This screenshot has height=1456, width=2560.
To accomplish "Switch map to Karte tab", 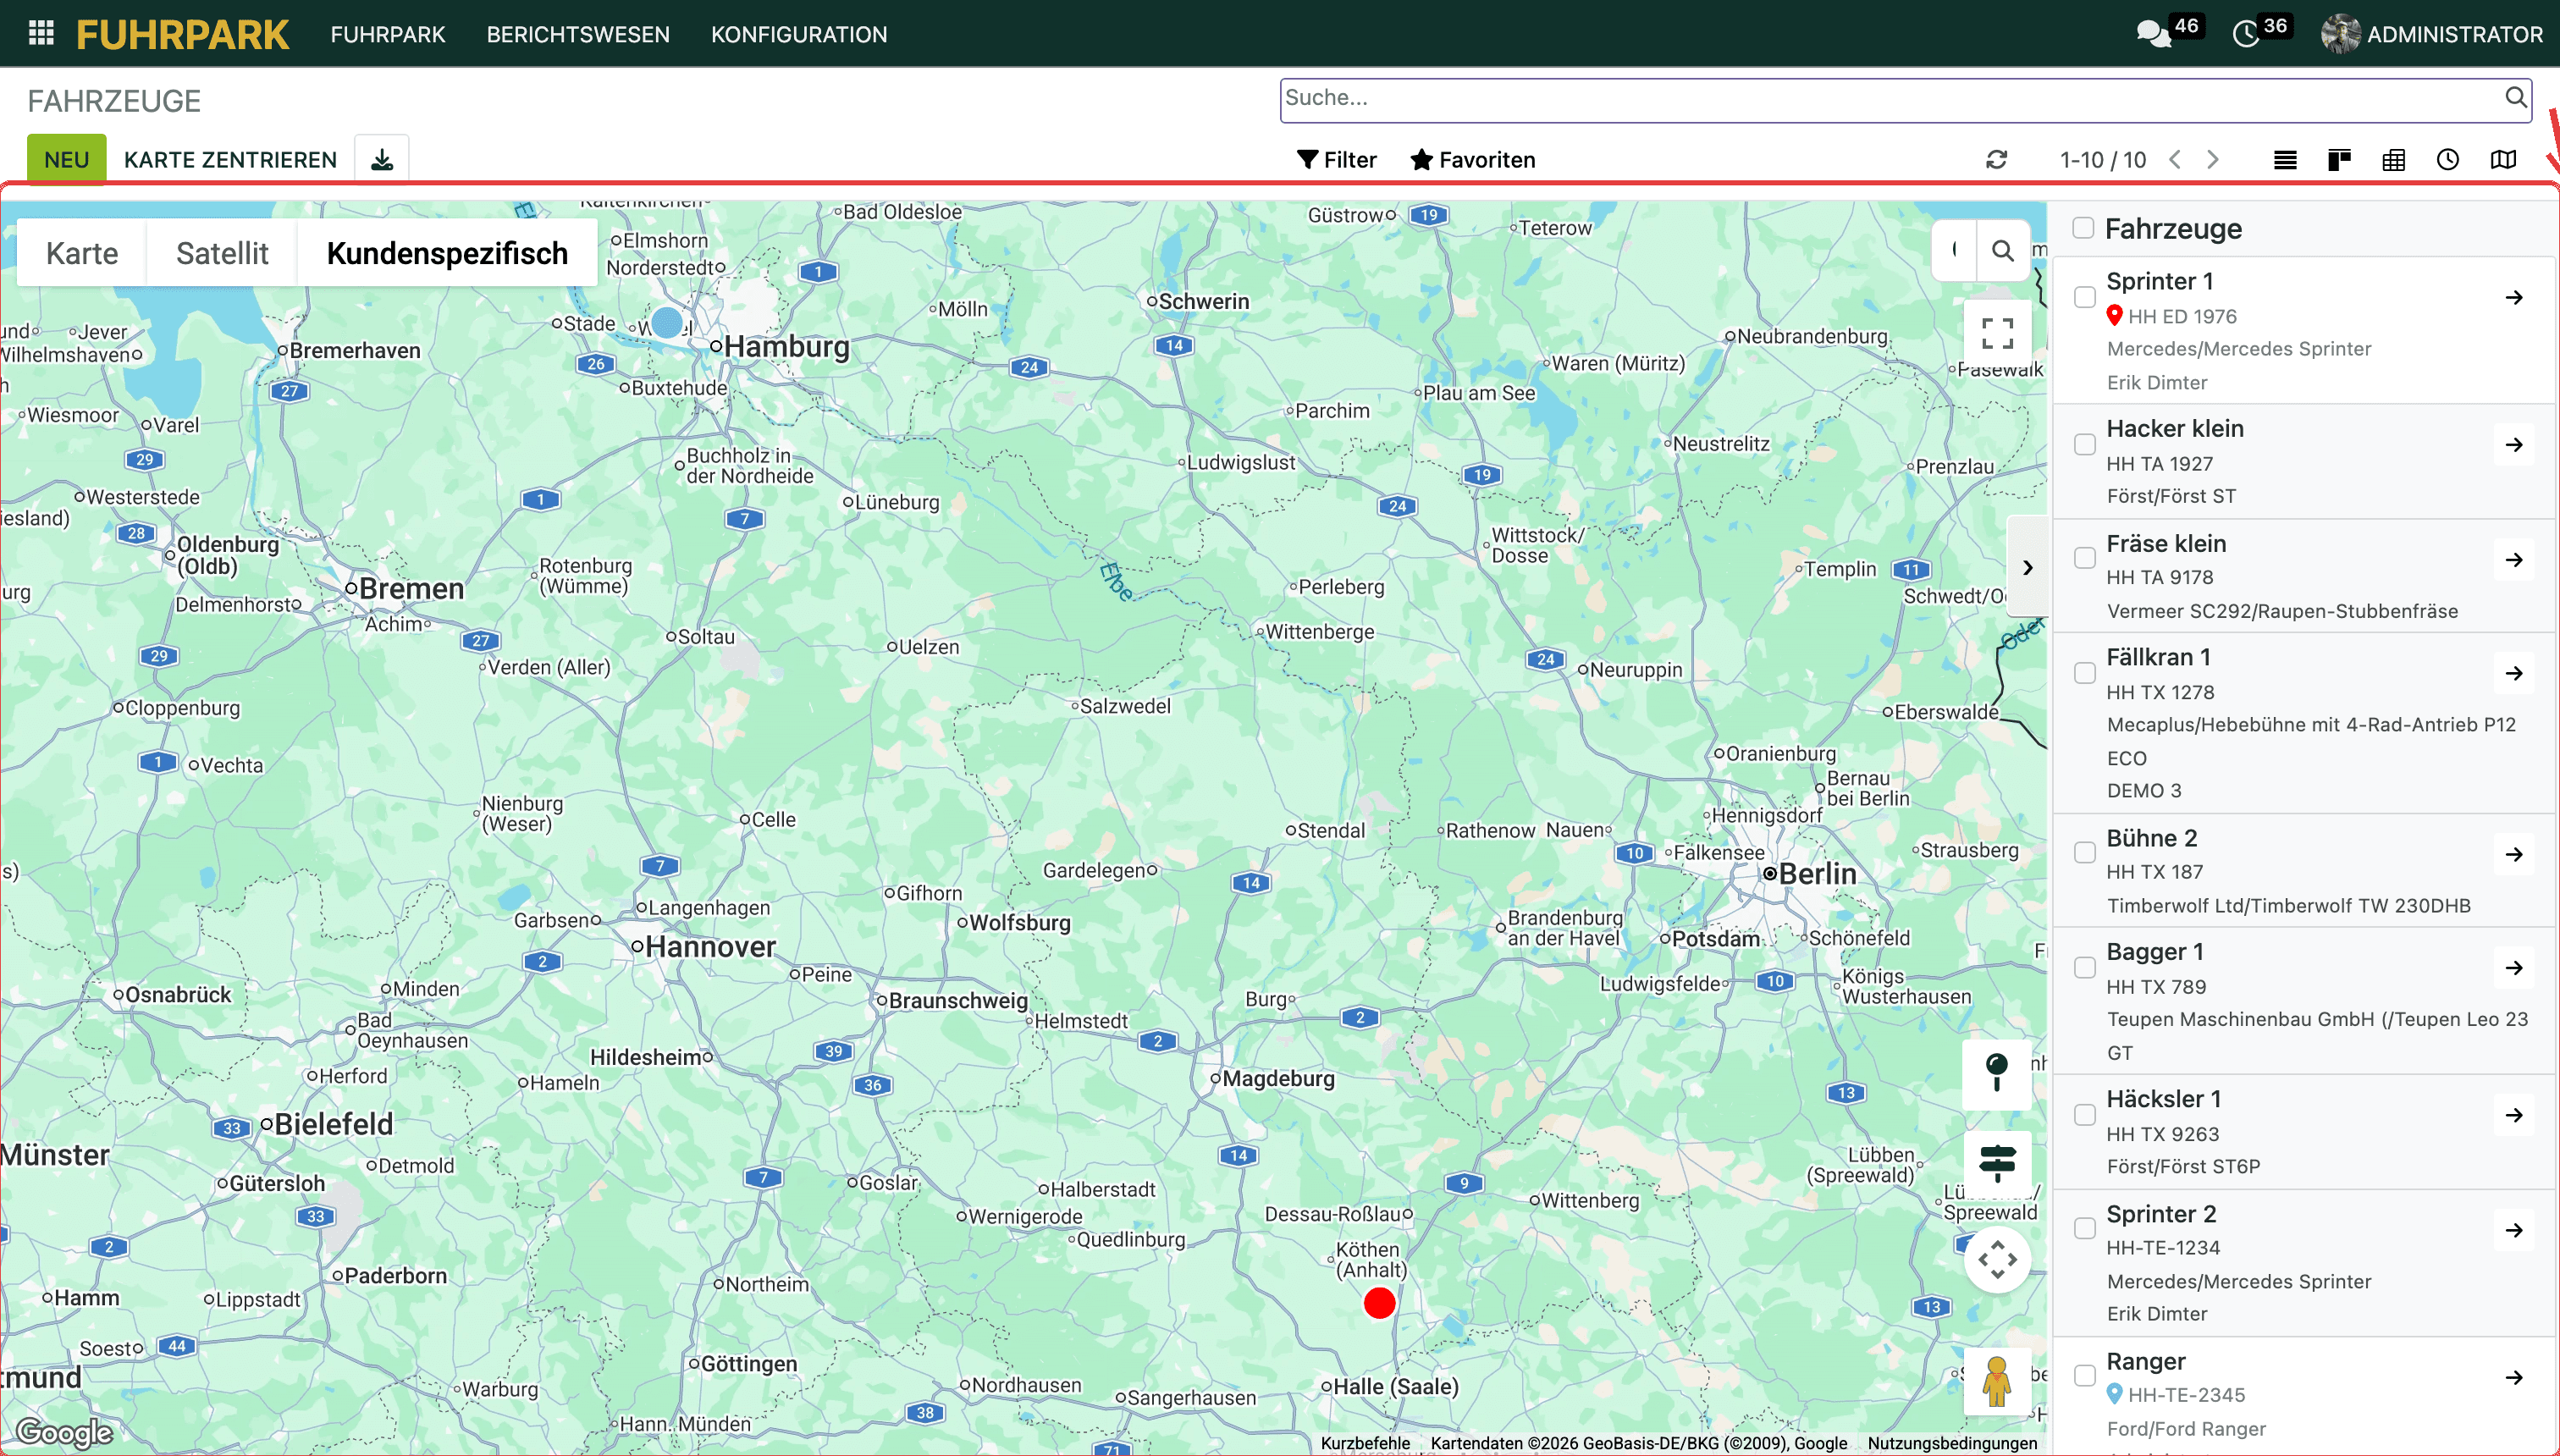I will tap(82, 253).
